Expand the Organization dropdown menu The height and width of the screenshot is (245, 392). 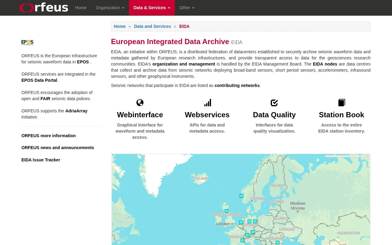click(x=110, y=8)
